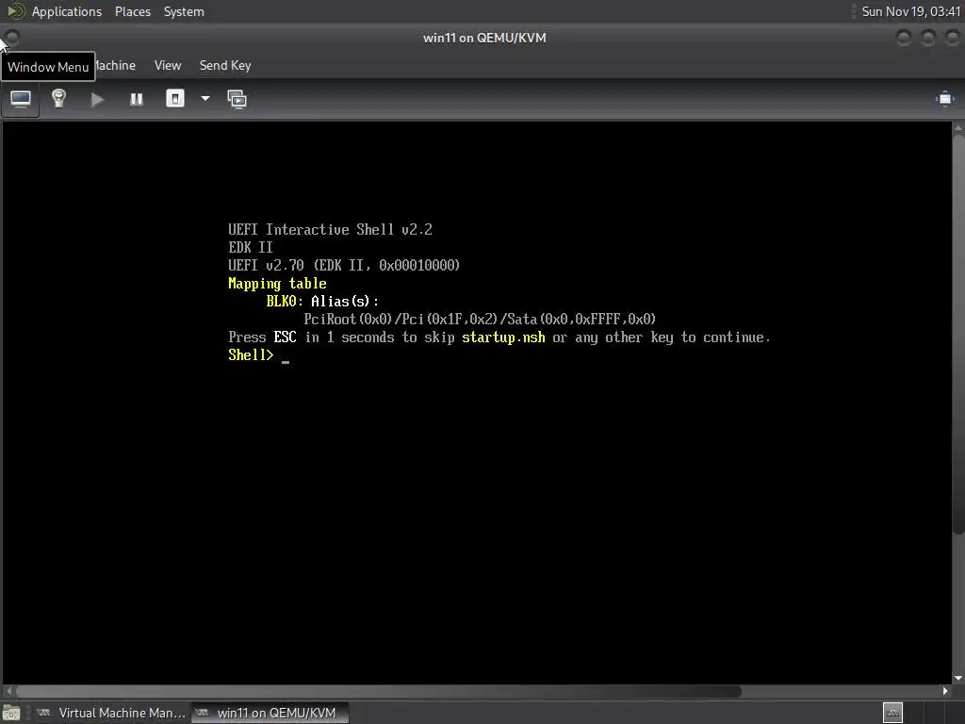Open the manage snapshots icon
Screen dimensions: 965x724
point(237,99)
